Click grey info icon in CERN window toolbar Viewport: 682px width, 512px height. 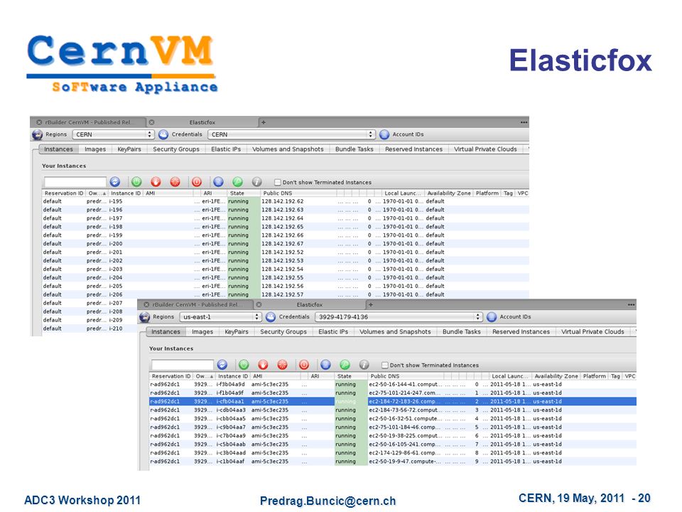[x=256, y=182]
